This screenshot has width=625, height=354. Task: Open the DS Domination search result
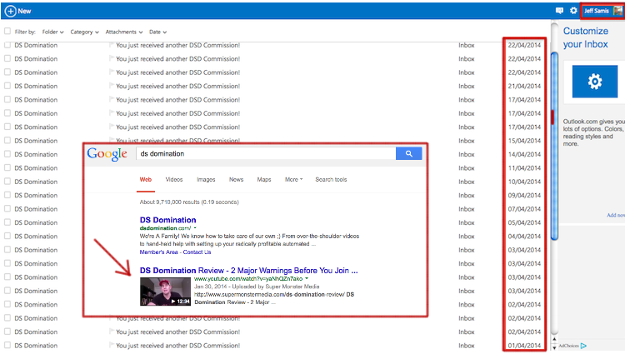tap(167, 220)
